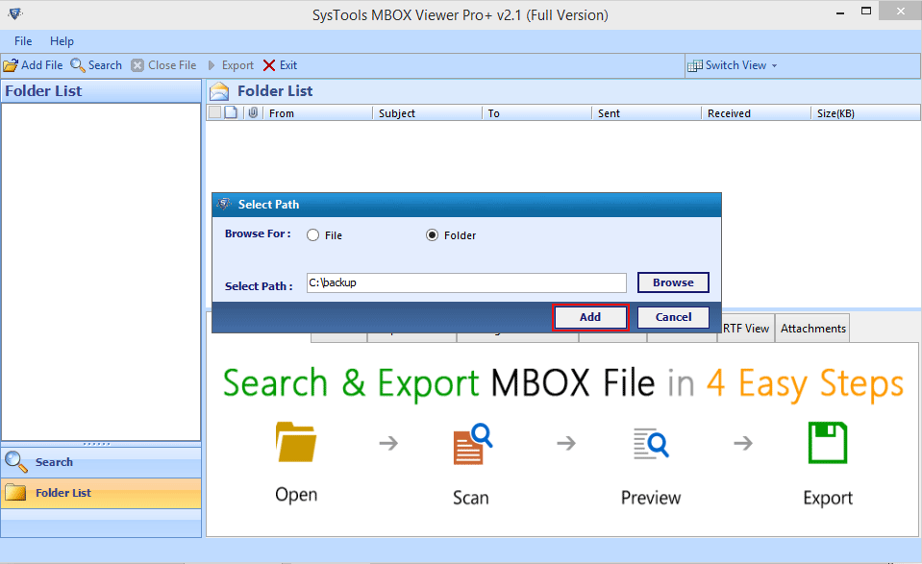Minimize the MBOX Viewer window
The height and width of the screenshot is (564, 922).
click(841, 12)
